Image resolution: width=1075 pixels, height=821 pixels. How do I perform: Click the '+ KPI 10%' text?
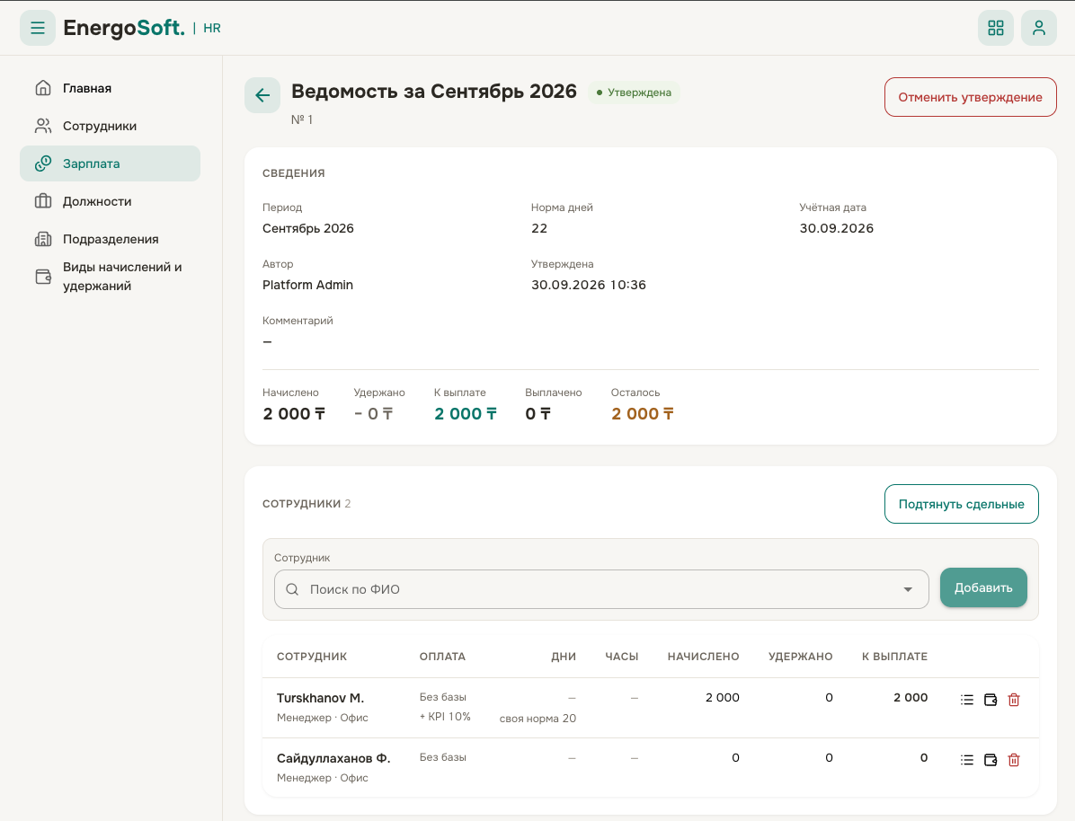pyautogui.click(x=445, y=717)
